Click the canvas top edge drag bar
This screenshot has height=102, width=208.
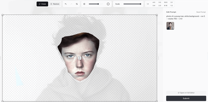pyautogui.click(x=80, y=13)
